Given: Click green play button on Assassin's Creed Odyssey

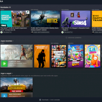Looking at the screenshot, I should coord(4,63).
